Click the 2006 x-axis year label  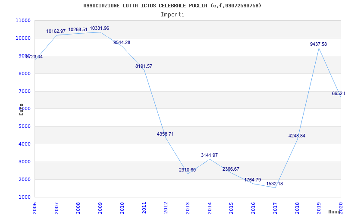point(34,208)
